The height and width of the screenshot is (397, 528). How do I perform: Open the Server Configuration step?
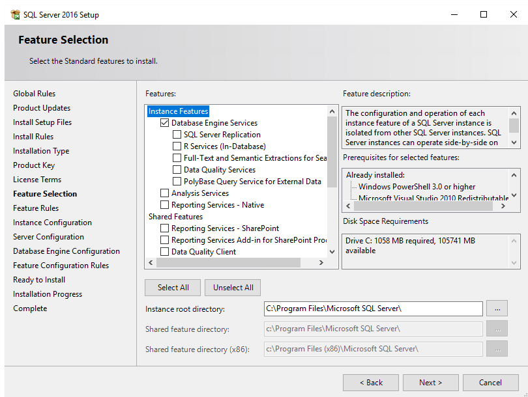pyautogui.click(x=48, y=237)
